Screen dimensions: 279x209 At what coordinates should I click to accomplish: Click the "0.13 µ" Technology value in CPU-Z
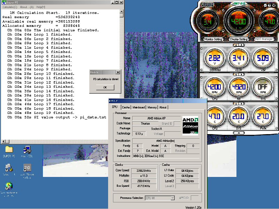pyautogui.click(x=139, y=134)
